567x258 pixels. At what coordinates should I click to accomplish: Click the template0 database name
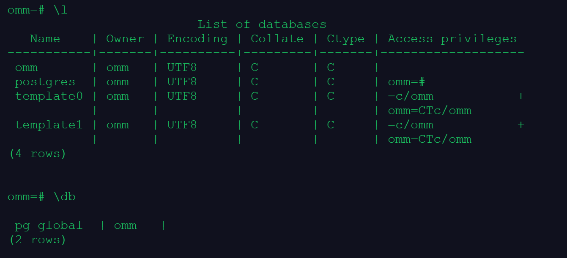(49, 96)
